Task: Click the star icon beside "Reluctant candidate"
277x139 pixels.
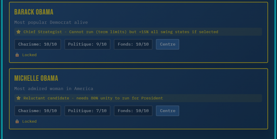Action: 18,98
